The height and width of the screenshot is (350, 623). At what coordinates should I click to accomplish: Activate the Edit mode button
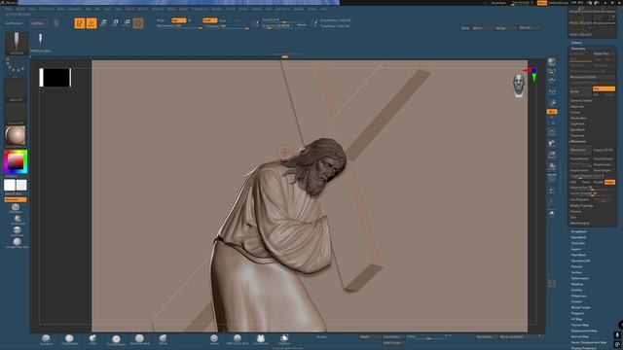(80, 23)
